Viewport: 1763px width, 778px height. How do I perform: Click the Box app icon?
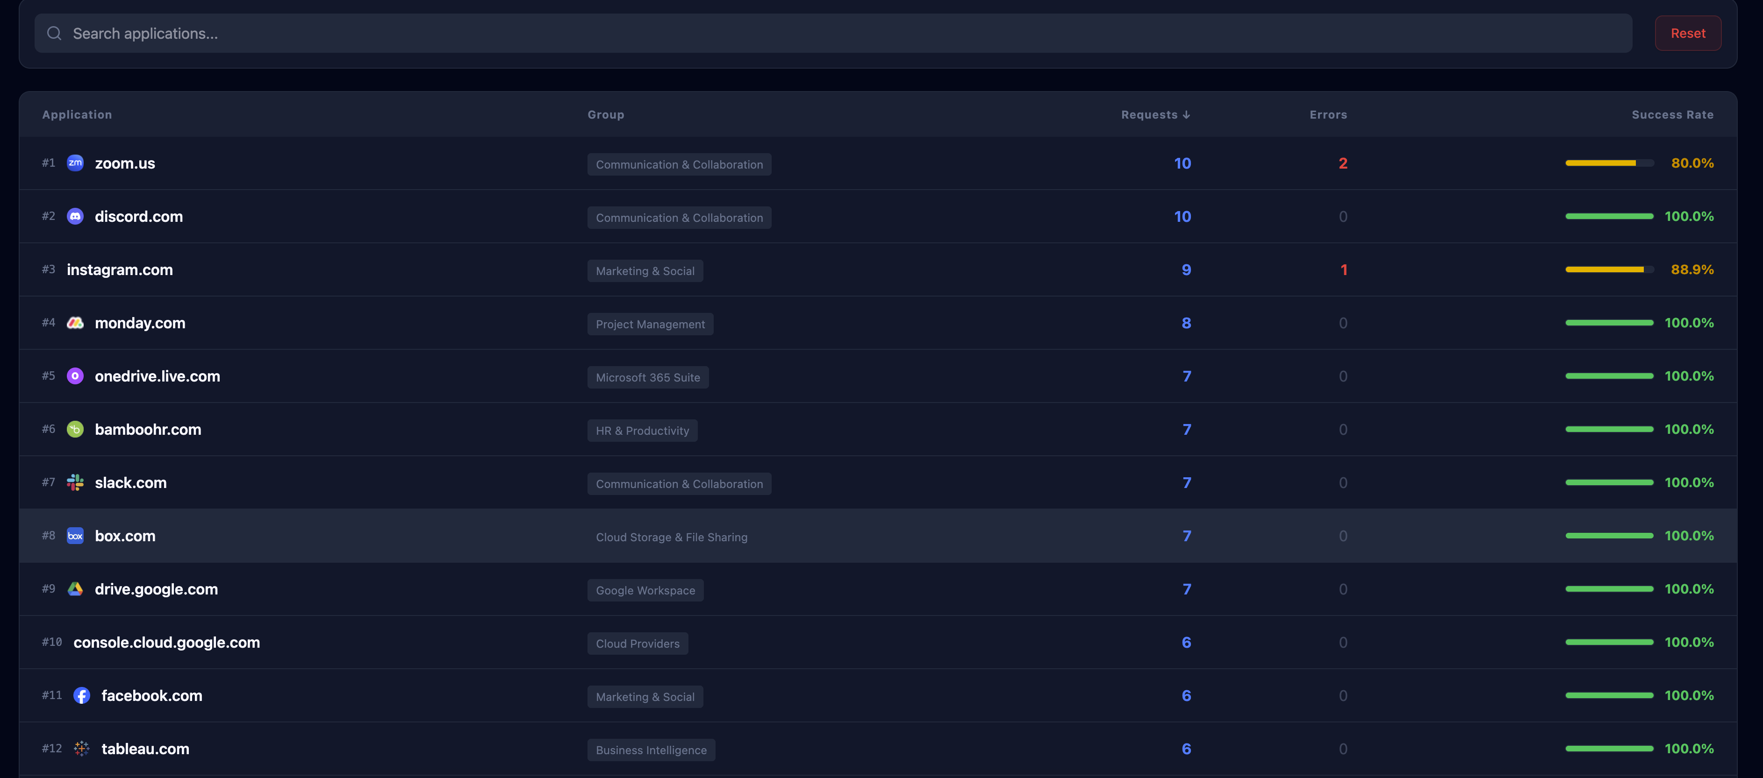tap(75, 535)
